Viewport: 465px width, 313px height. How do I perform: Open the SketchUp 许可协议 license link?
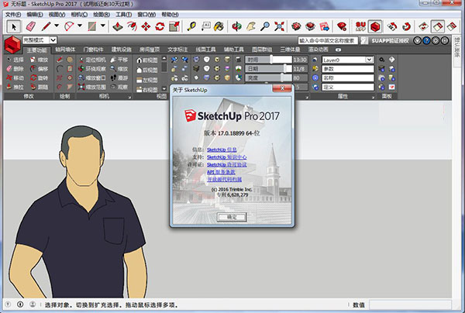227,164
